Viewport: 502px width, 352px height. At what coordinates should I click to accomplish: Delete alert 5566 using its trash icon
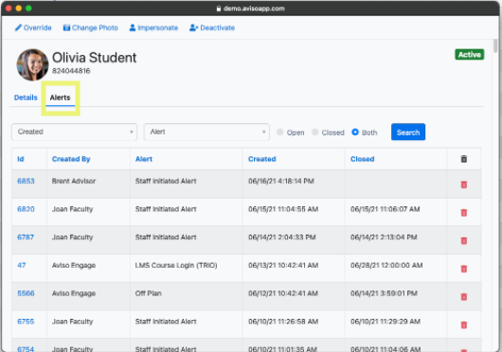click(463, 297)
